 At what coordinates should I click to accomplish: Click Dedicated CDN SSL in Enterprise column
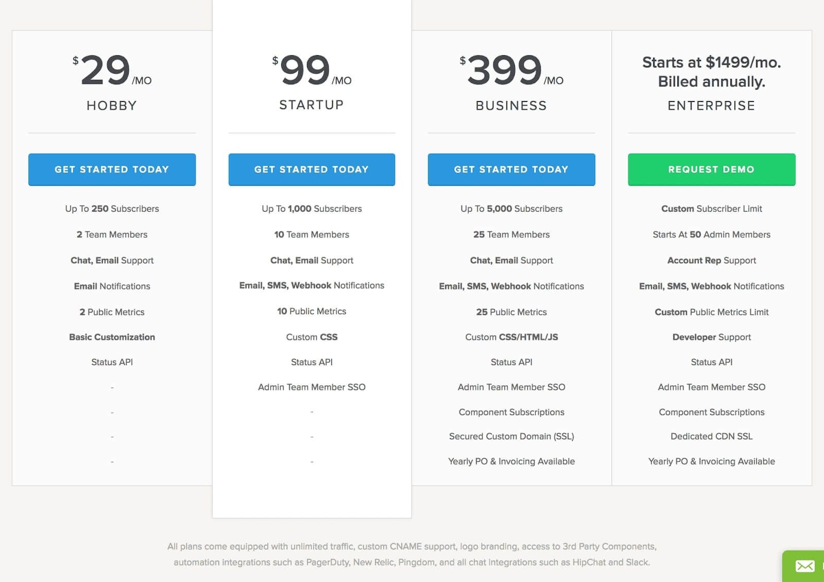click(x=711, y=436)
